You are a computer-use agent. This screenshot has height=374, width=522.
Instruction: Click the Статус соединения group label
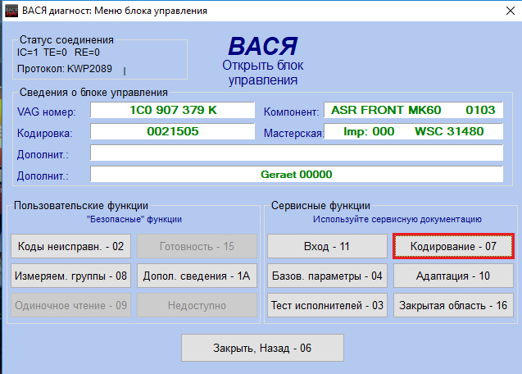tap(66, 40)
